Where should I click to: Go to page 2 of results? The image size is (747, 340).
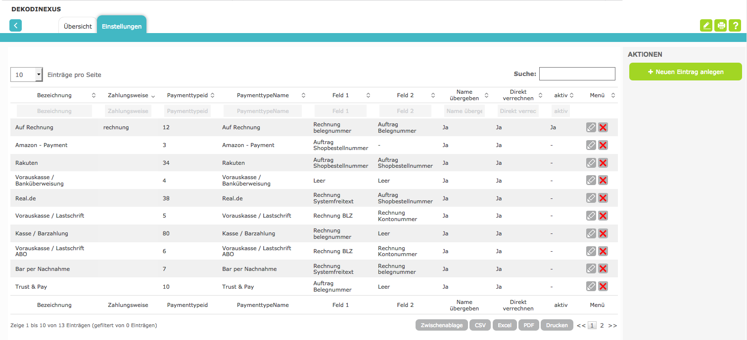tap(602, 325)
